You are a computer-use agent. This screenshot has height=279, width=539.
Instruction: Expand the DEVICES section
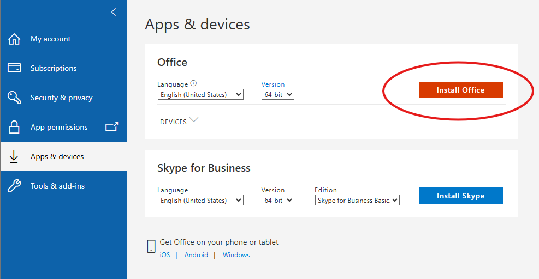179,121
